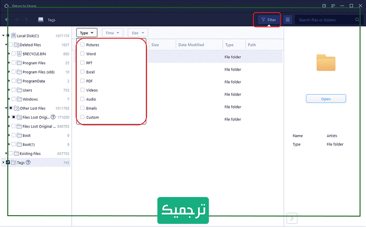The width and height of the screenshot is (366, 228).
Task: Collapse preview pane with the right chevron
Action: pos(292,218)
